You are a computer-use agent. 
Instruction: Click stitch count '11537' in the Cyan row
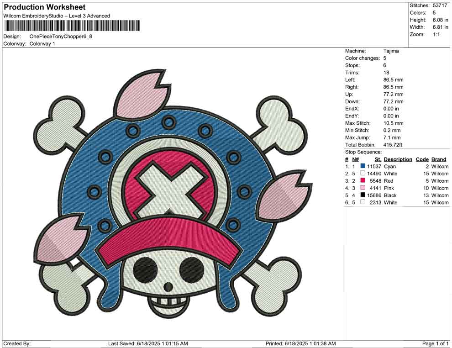click(374, 166)
